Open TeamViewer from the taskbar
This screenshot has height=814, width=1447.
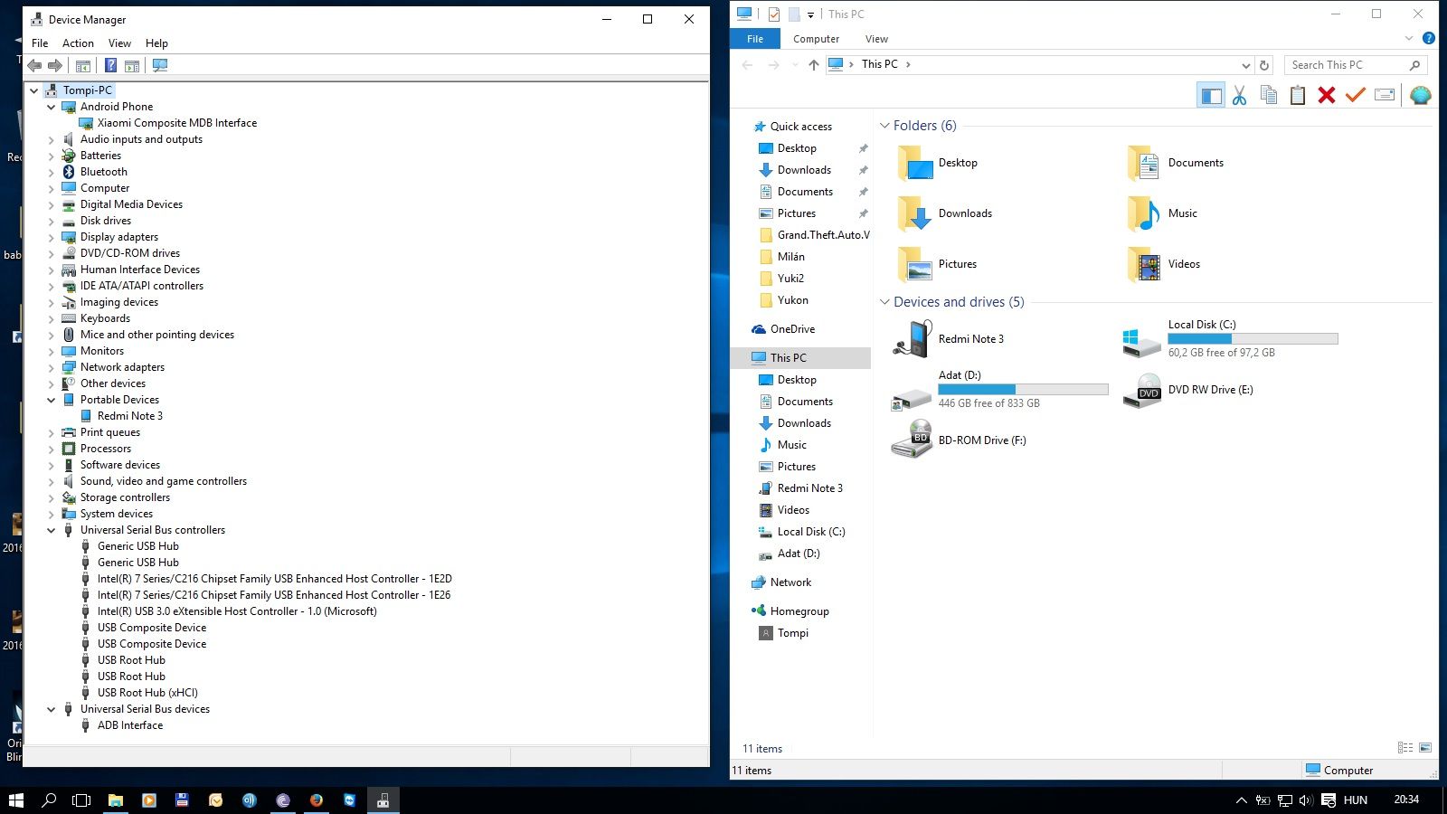pos(349,800)
